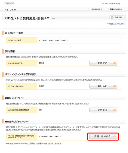
Task: Click the eo光テレビガイド誌定期購読 label cell
Action: coord(22,110)
